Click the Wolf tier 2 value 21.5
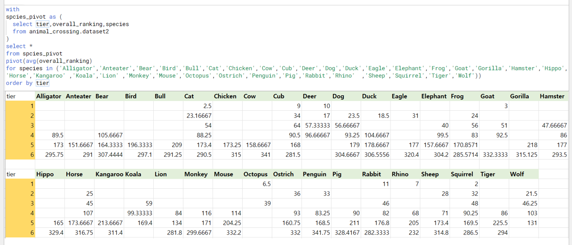 tap(532, 193)
